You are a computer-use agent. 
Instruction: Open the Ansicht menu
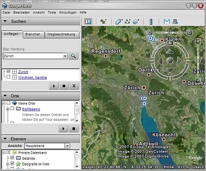click(39, 12)
